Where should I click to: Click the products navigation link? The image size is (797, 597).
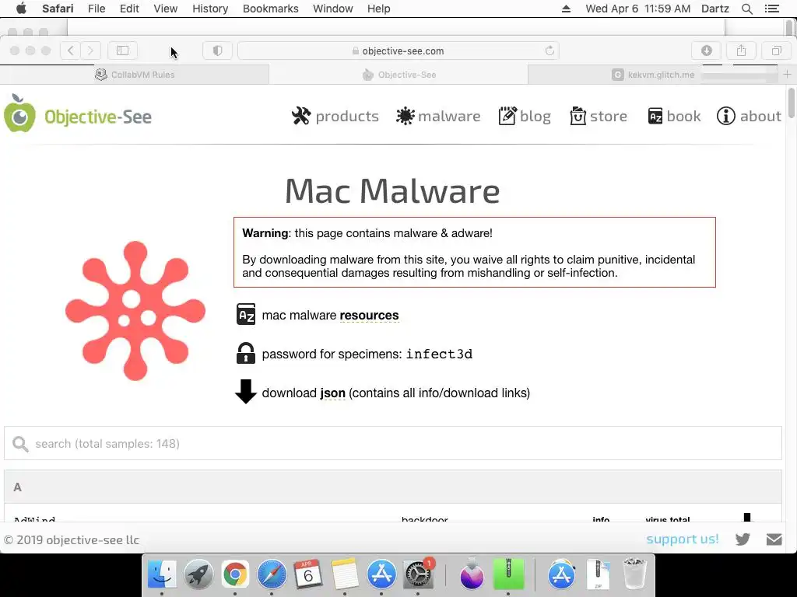pos(347,117)
